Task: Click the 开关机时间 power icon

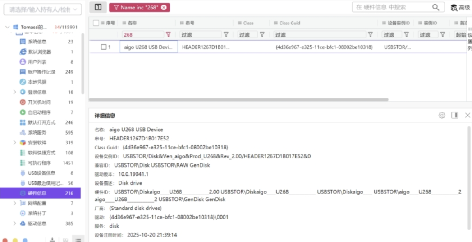Action: [x=23, y=102]
